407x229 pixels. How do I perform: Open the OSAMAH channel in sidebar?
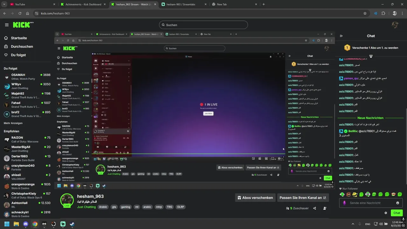(27, 77)
